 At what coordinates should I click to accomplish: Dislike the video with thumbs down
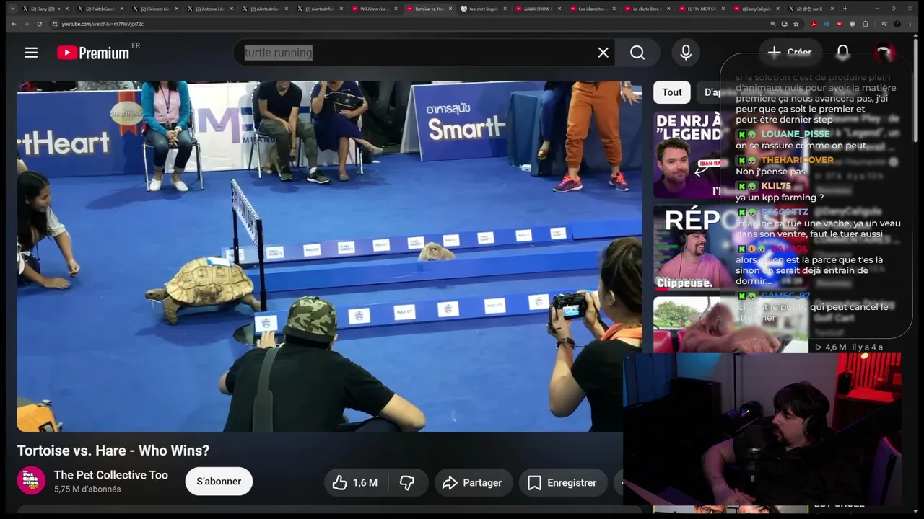click(x=408, y=483)
